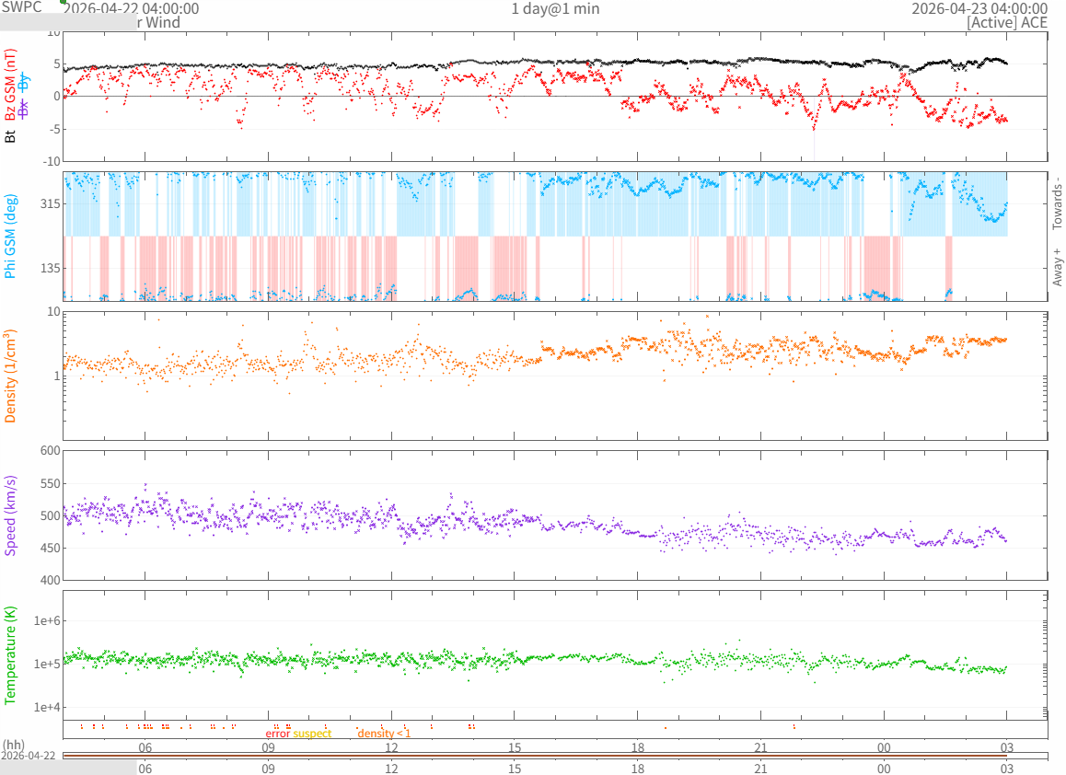Image resolution: width=1066 pixels, height=775 pixels.
Task: Click the green status dot beside SWPC
Action: point(63,2)
